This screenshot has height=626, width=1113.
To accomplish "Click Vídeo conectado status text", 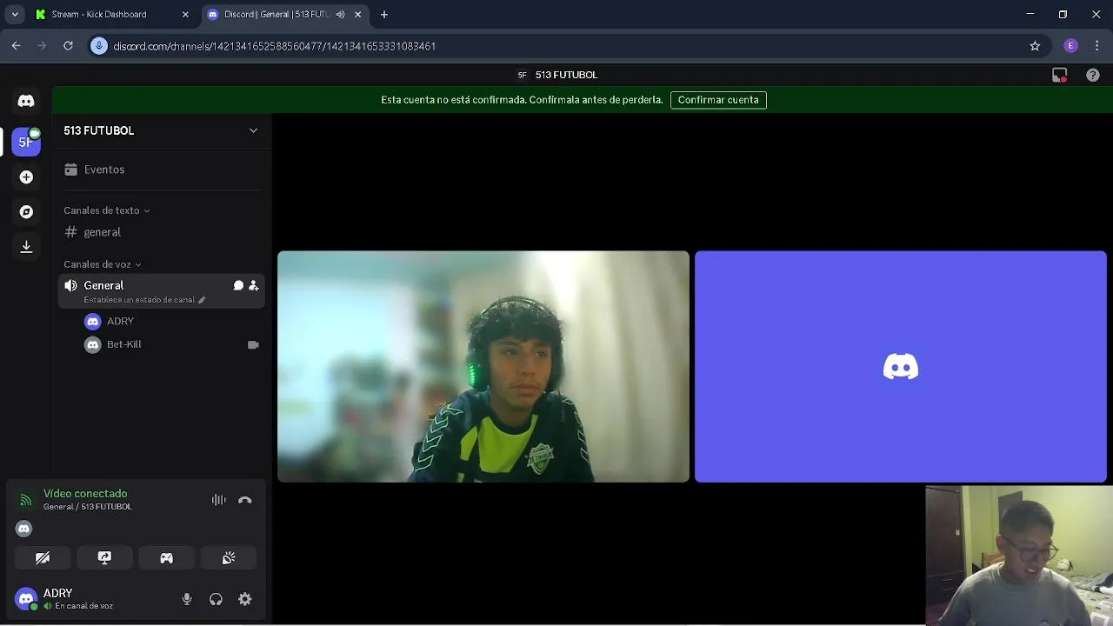I will point(85,494).
